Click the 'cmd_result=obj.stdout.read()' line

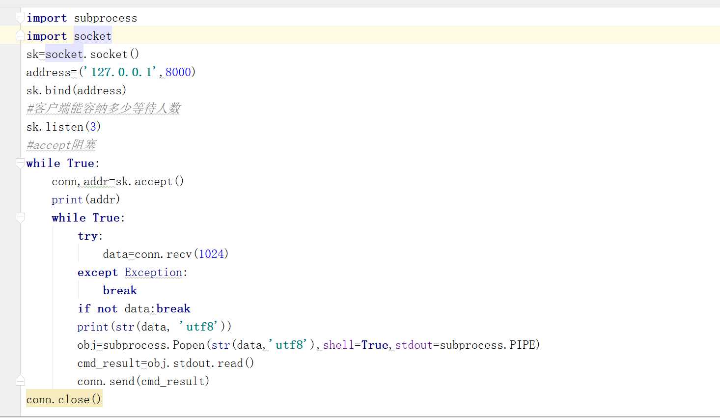(x=166, y=363)
